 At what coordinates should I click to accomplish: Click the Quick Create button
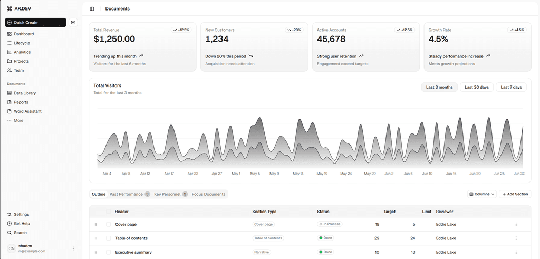(x=35, y=22)
